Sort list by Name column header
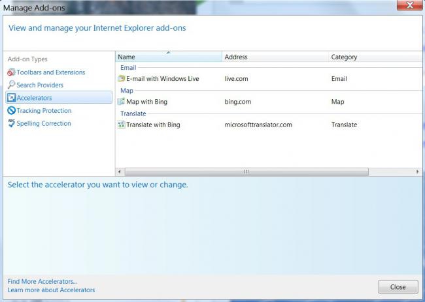The width and height of the screenshot is (425, 302). pyautogui.click(x=169, y=57)
